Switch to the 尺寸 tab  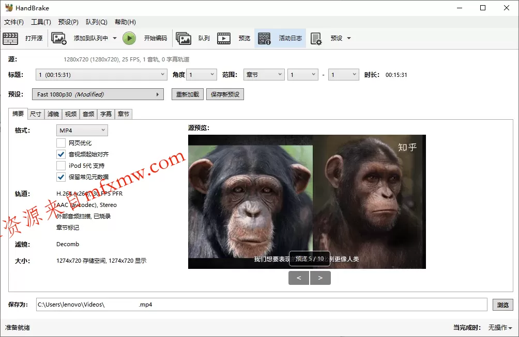click(36, 114)
